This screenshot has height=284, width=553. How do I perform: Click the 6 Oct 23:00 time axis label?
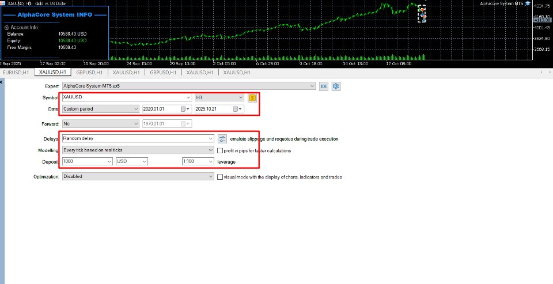pos(267,64)
